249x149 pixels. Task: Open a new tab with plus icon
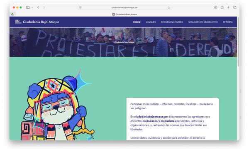(228, 7)
